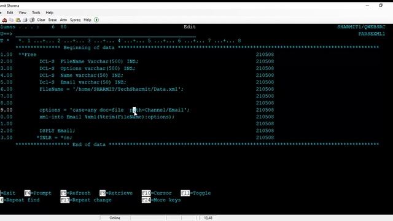Click the green play macro icon
The height and width of the screenshot is (221, 393).
click(x=96, y=20)
